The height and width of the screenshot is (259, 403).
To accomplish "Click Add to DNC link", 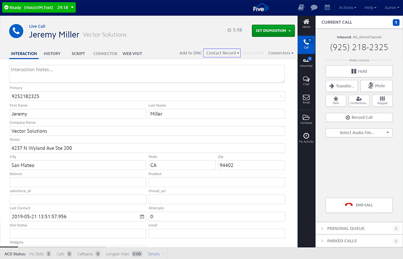I will point(191,53).
